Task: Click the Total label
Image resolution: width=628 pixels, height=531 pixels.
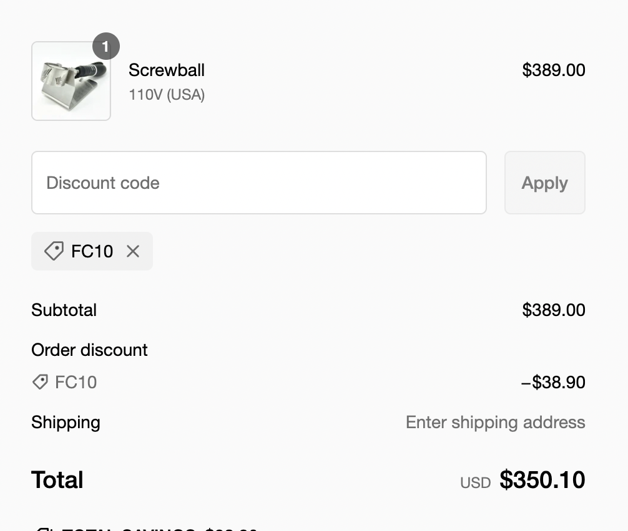Action: [x=57, y=480]
